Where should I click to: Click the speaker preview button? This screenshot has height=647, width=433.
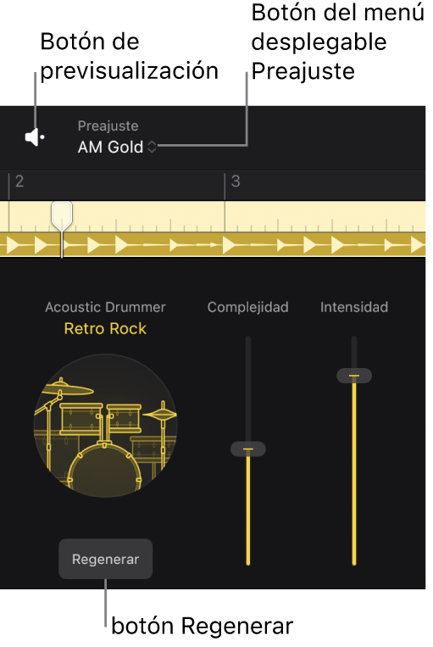pyautogui.click(x=35, y=137)
